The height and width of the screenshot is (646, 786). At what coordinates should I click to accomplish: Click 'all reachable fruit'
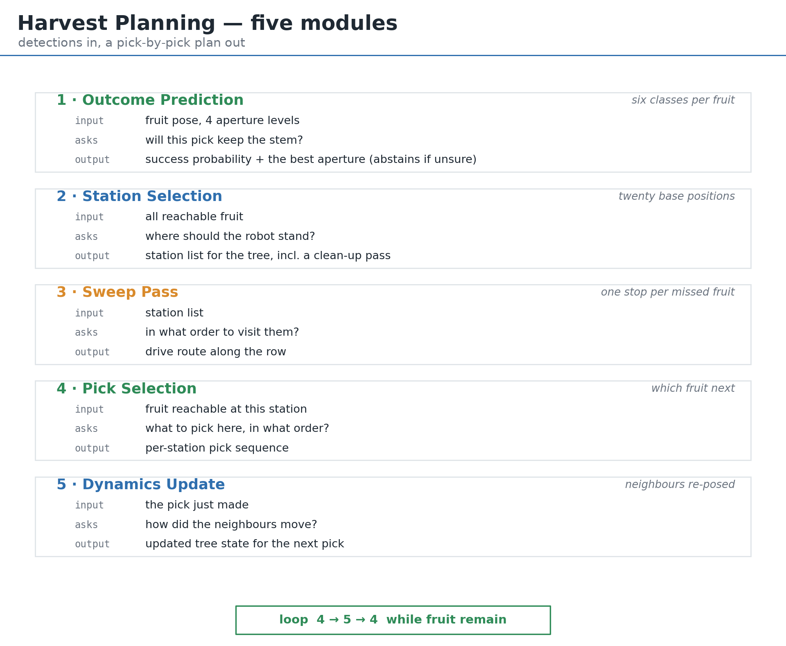click(x=194, y=217)
